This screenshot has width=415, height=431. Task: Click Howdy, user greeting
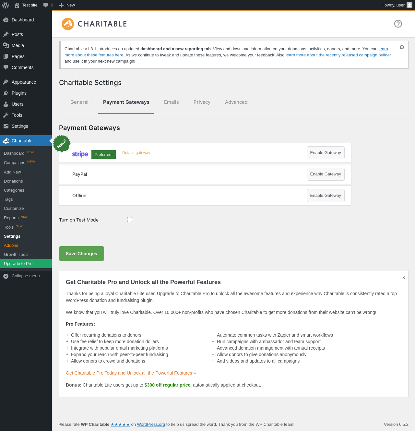(393, 5)
